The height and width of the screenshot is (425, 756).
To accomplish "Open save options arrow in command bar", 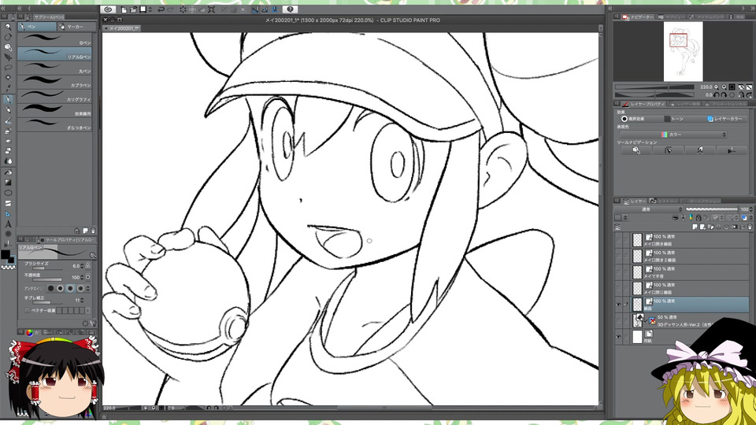I will (x=150, y=9).
